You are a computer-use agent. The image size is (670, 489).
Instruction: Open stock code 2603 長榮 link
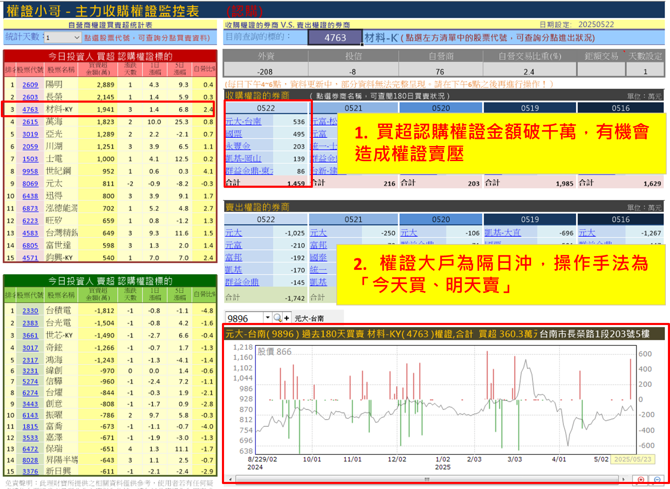30,97
